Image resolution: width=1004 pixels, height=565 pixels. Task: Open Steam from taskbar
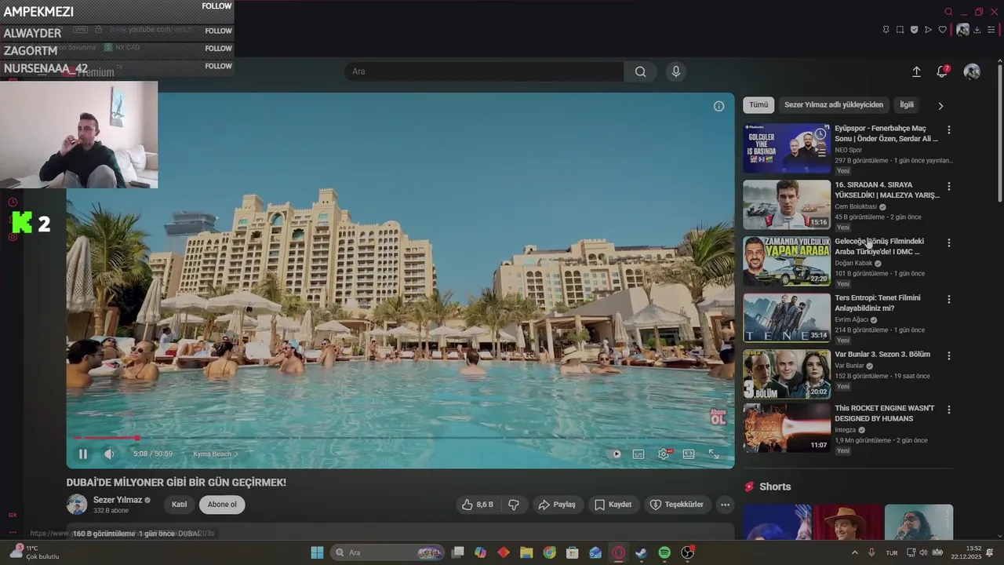[642, 552]
